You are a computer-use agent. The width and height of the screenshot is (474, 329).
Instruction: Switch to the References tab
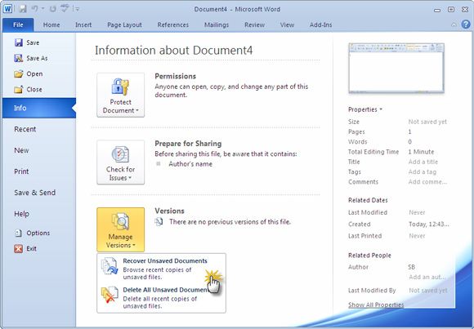pyautogui.click(x=173, y=24)
